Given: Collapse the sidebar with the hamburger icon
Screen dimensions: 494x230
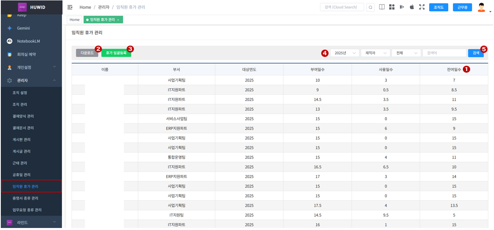Looking at the screenshot, I should [x=70, y=7].
